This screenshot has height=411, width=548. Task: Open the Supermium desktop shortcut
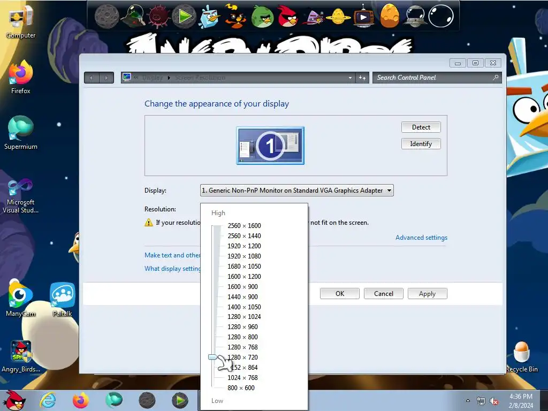(x=21, y=133)
